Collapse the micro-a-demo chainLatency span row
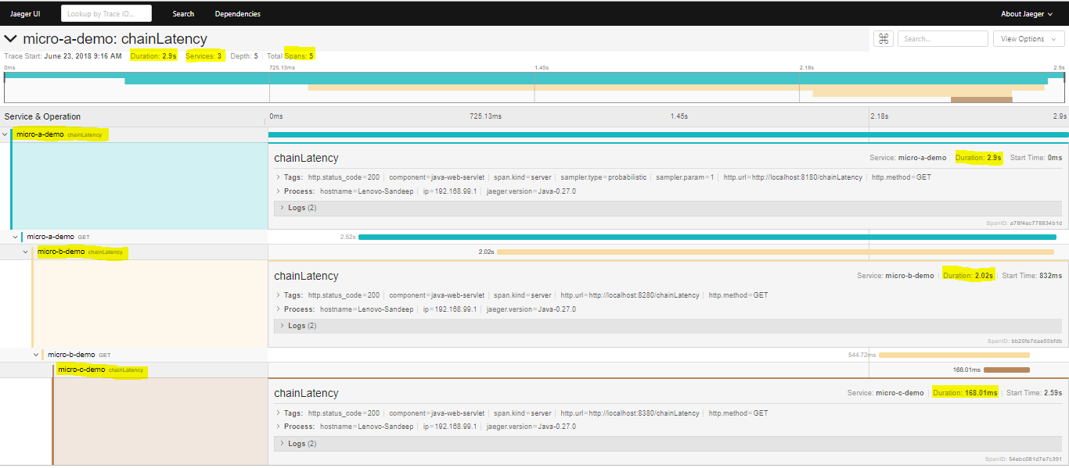 (5, 134)
